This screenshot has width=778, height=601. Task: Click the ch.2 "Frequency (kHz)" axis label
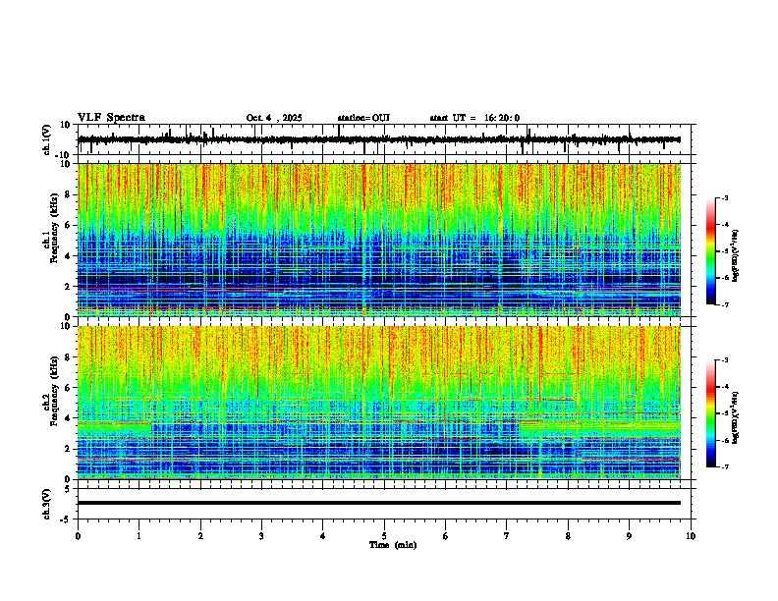(54, 390)
